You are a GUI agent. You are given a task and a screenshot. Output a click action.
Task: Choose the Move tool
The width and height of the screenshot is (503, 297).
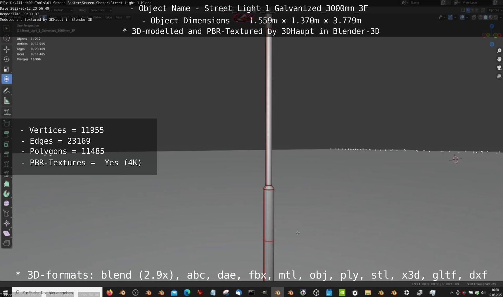(x=6, y=49)
